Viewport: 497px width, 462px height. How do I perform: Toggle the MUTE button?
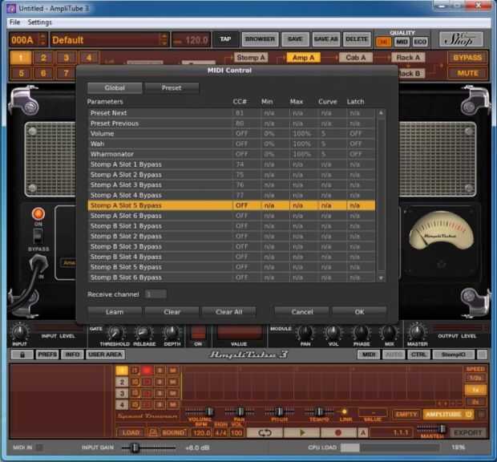coord(467,73)
